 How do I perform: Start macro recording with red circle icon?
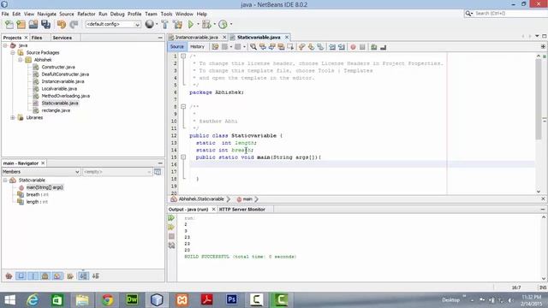353,47
